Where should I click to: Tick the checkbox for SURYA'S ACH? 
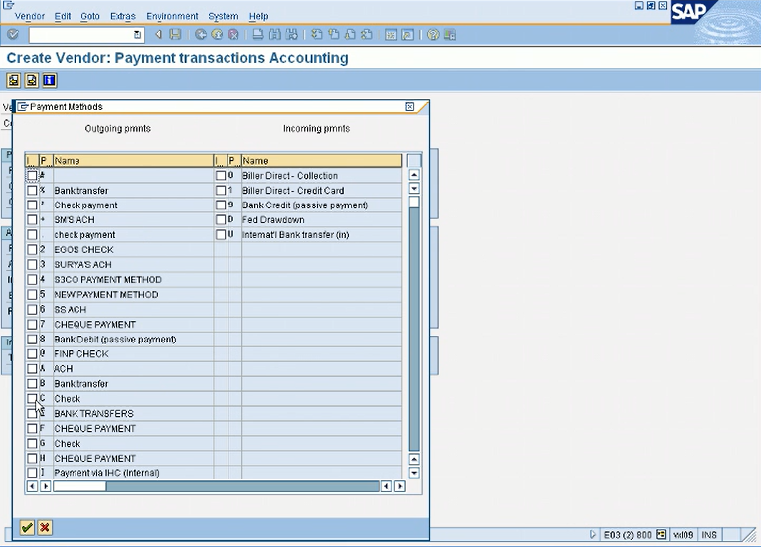click(x=32, y=265)
